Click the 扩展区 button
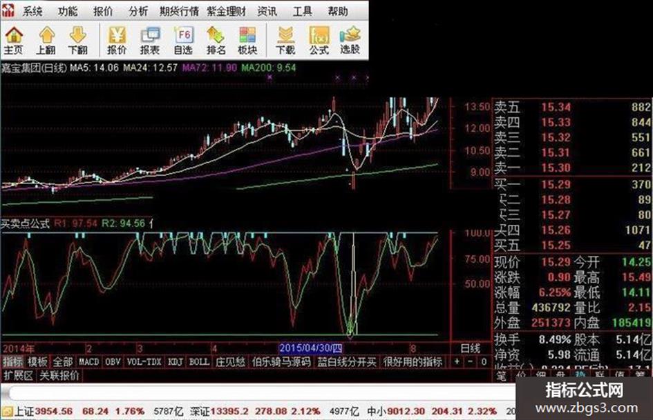 click(18, 375)
